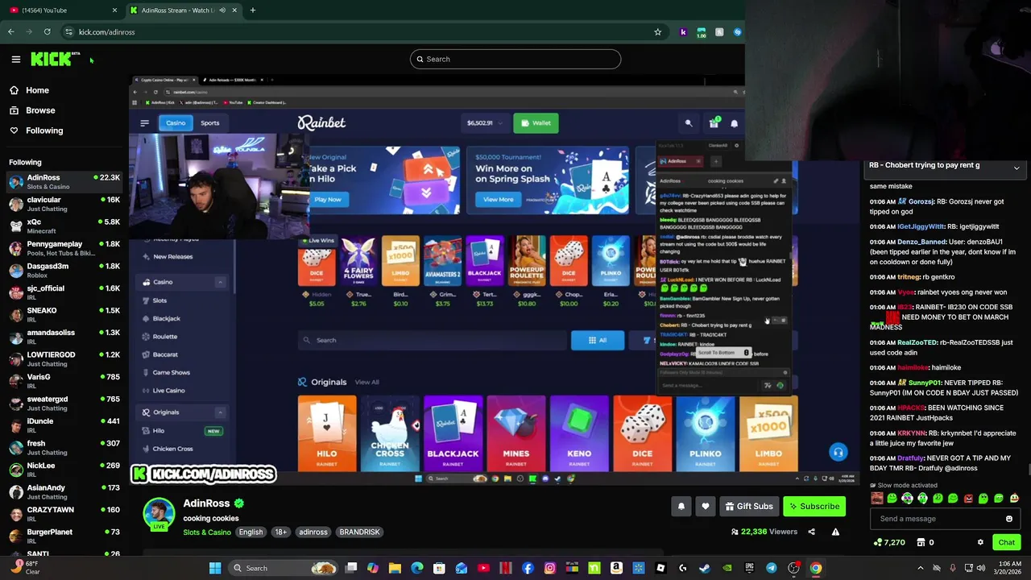Click the Gift Subs button
This screenshot has height=580, width=1031.
click(x=748, y=506)
